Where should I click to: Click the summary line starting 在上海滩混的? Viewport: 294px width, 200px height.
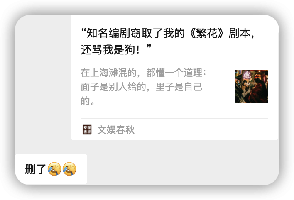pos(143,73)
